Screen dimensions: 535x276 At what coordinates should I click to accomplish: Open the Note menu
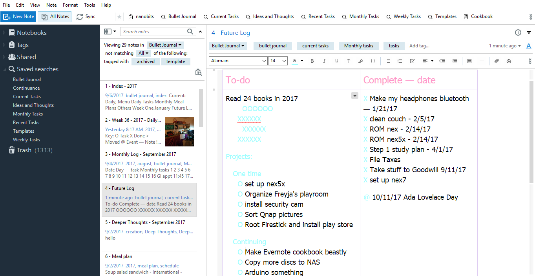[51, 5]
